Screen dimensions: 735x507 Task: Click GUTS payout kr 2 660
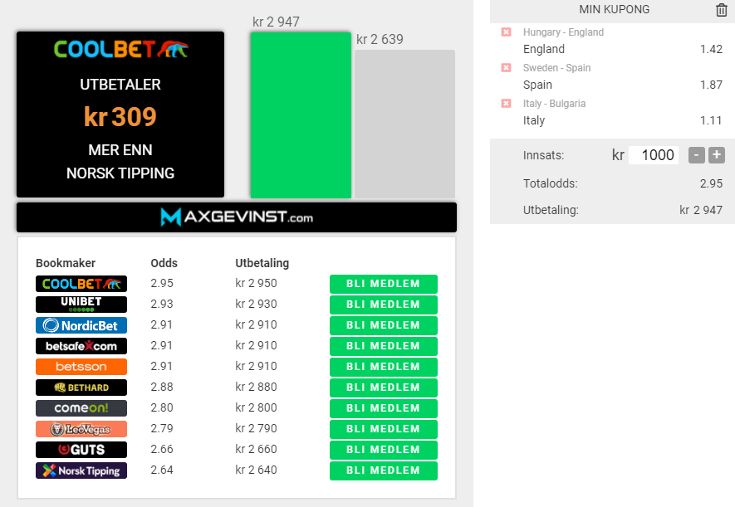point(256,450)
